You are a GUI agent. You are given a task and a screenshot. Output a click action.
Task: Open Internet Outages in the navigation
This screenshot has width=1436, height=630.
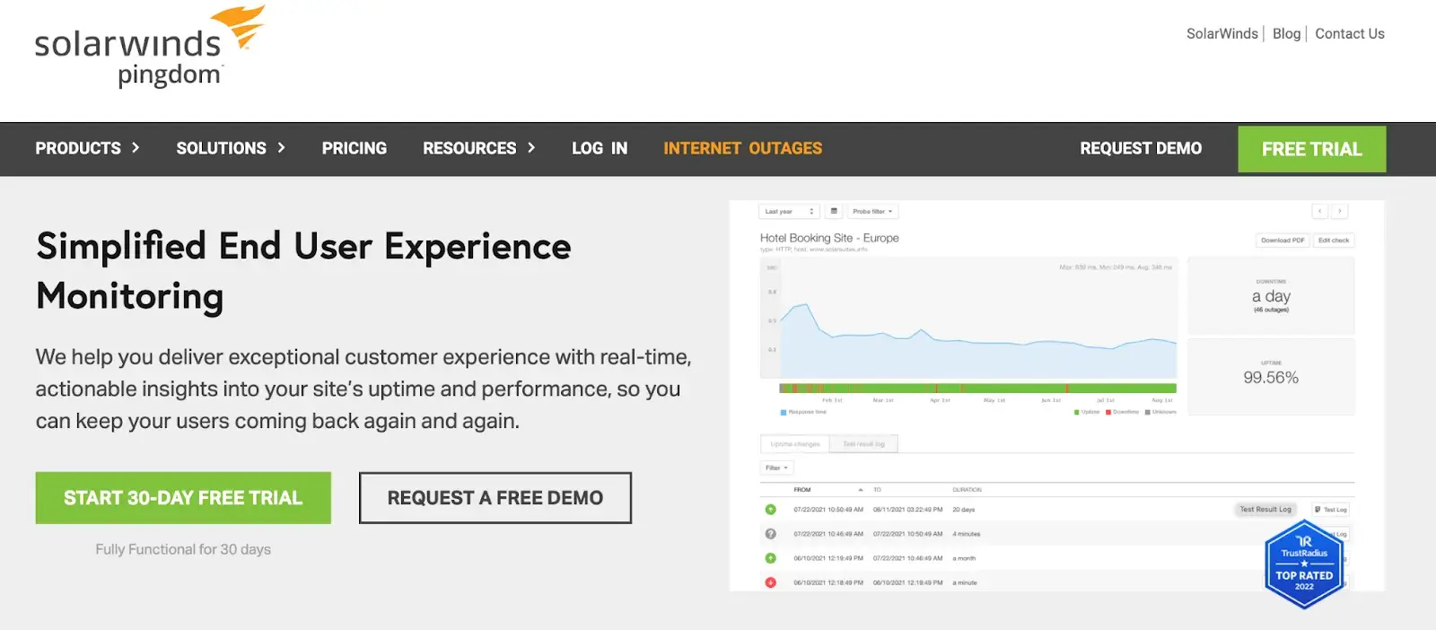pos(742,149)
